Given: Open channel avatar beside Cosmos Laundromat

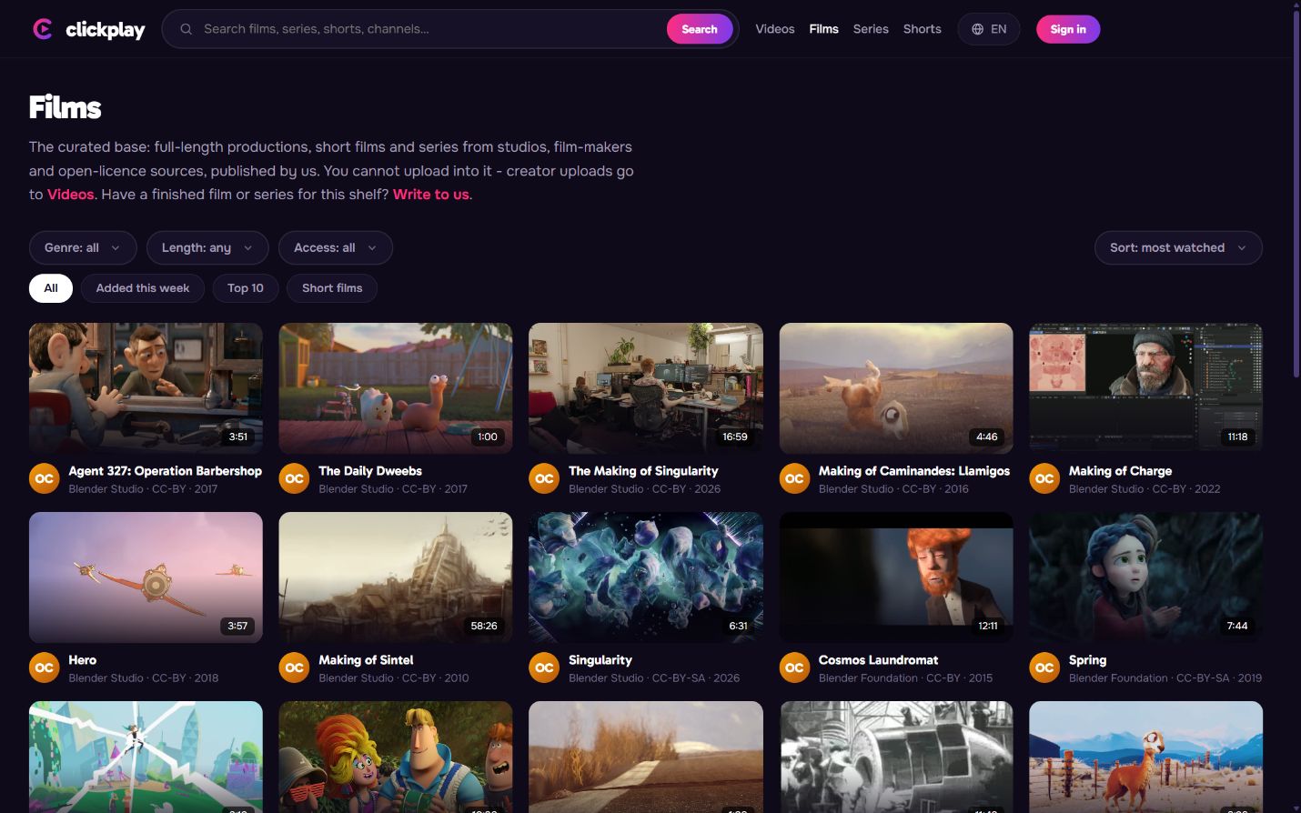Looking at the screenshot, I should coord(794,667).
